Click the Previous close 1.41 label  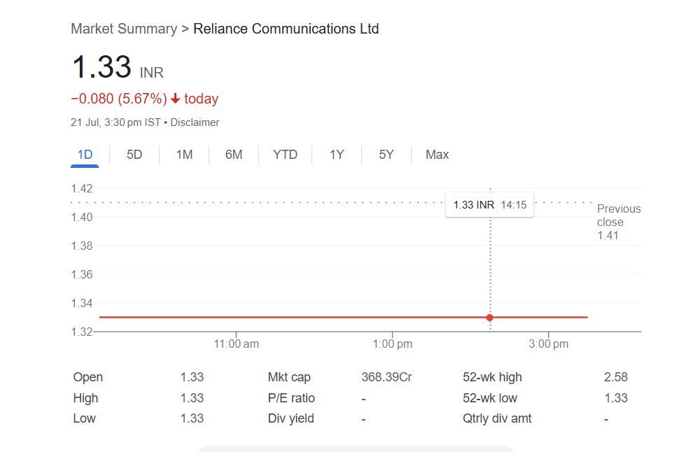click(x=618, y=222)
